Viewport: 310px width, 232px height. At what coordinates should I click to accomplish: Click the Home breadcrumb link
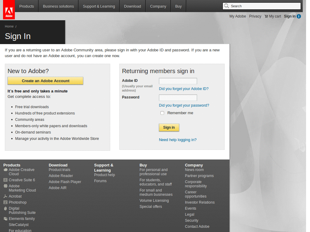9,26
